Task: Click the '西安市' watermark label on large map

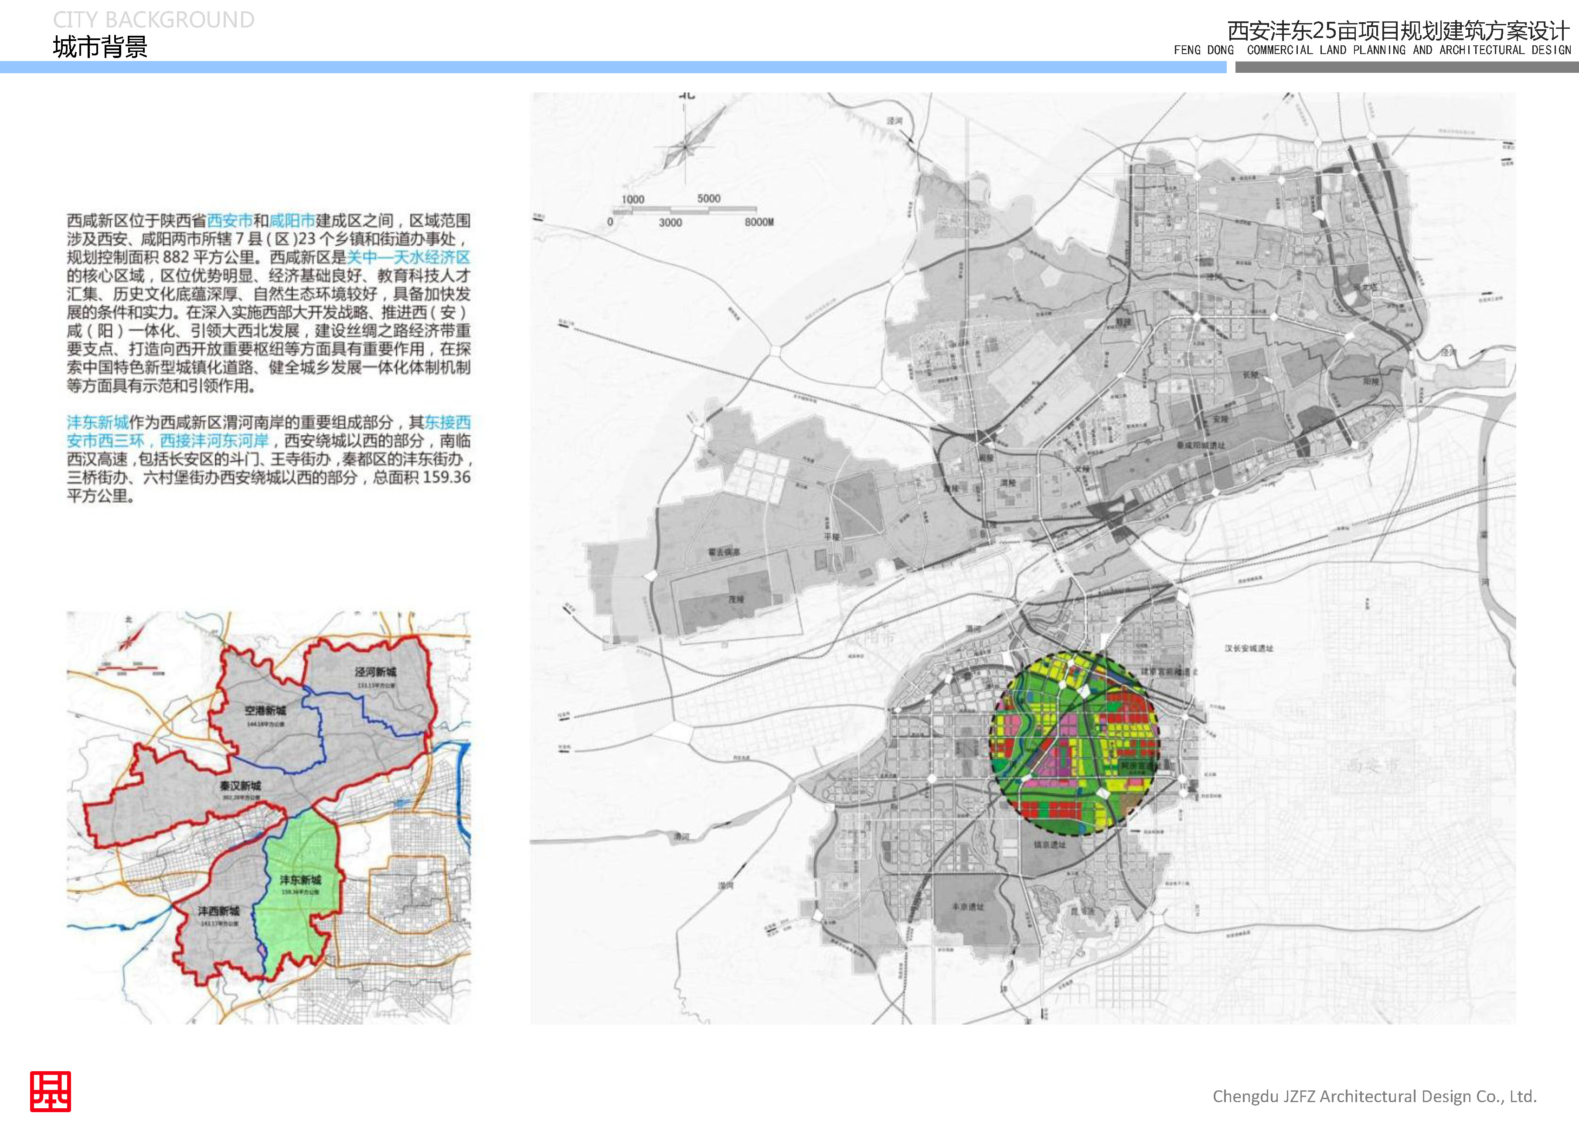Action: [1373, 766]
